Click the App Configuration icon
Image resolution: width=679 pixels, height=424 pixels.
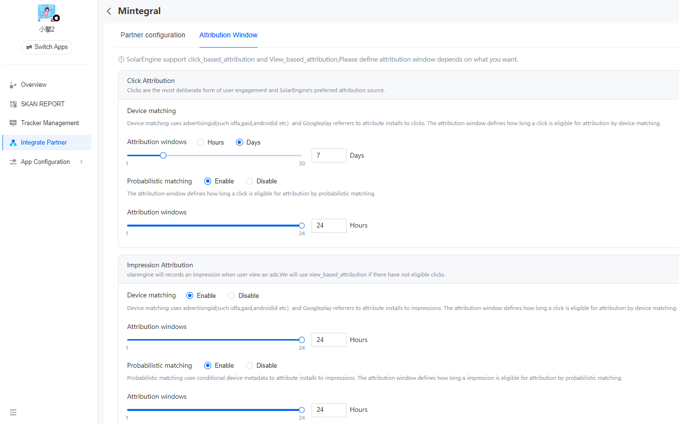coord(13,162)
